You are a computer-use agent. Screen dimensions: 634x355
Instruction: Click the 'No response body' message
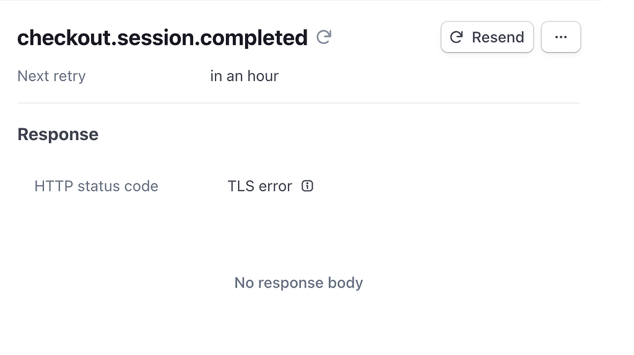(x=299, y=283)
